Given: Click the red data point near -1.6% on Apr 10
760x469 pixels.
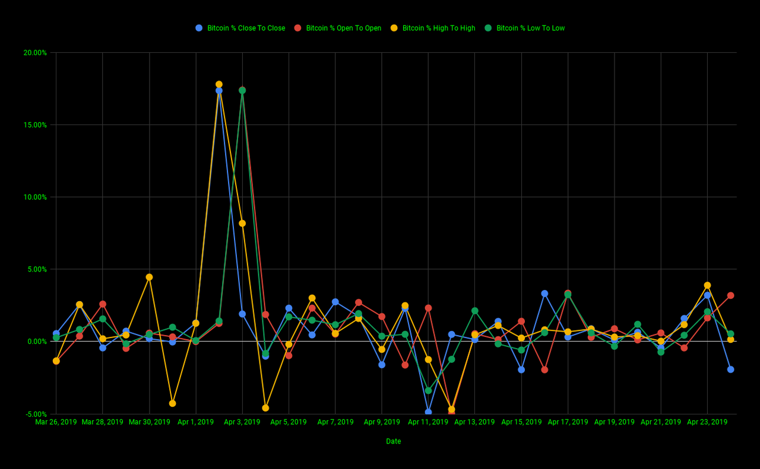Looking at the screenshot, I should 405,365.
